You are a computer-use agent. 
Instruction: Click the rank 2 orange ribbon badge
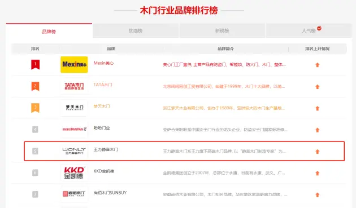(35, 86)
